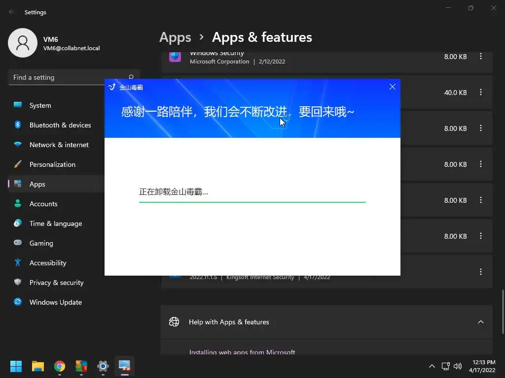Open the clock showing 12:13 PM
505x378 pixels.
tap(482, 366)
